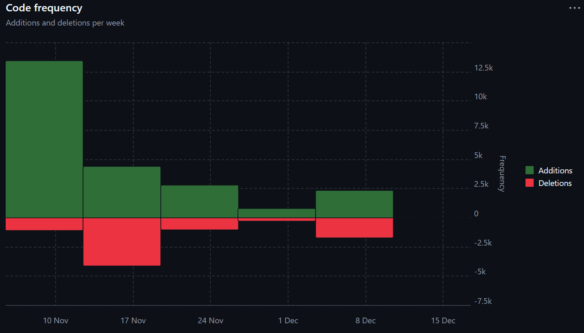Toggle the Additions series legend label
This screenshot has width=584, height=333.
click(555, 171)
